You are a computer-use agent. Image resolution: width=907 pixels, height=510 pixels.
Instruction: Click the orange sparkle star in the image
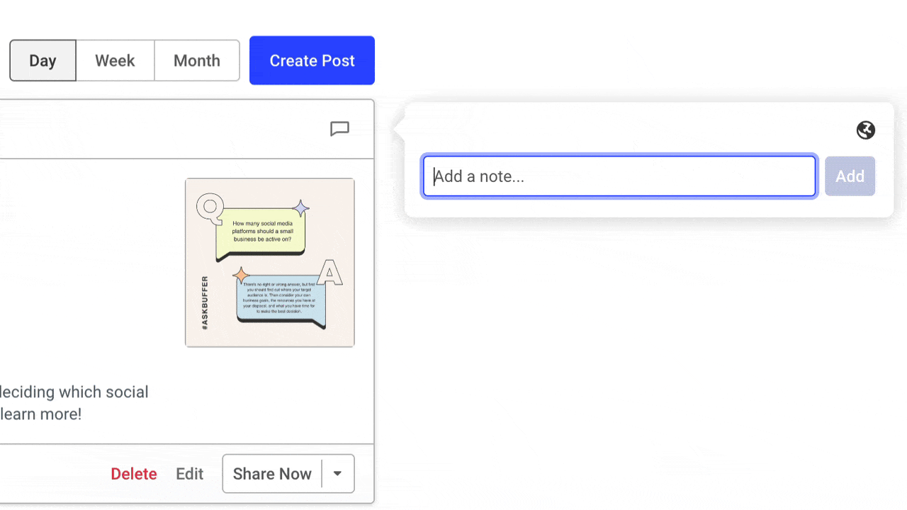[x=241, y=275]
